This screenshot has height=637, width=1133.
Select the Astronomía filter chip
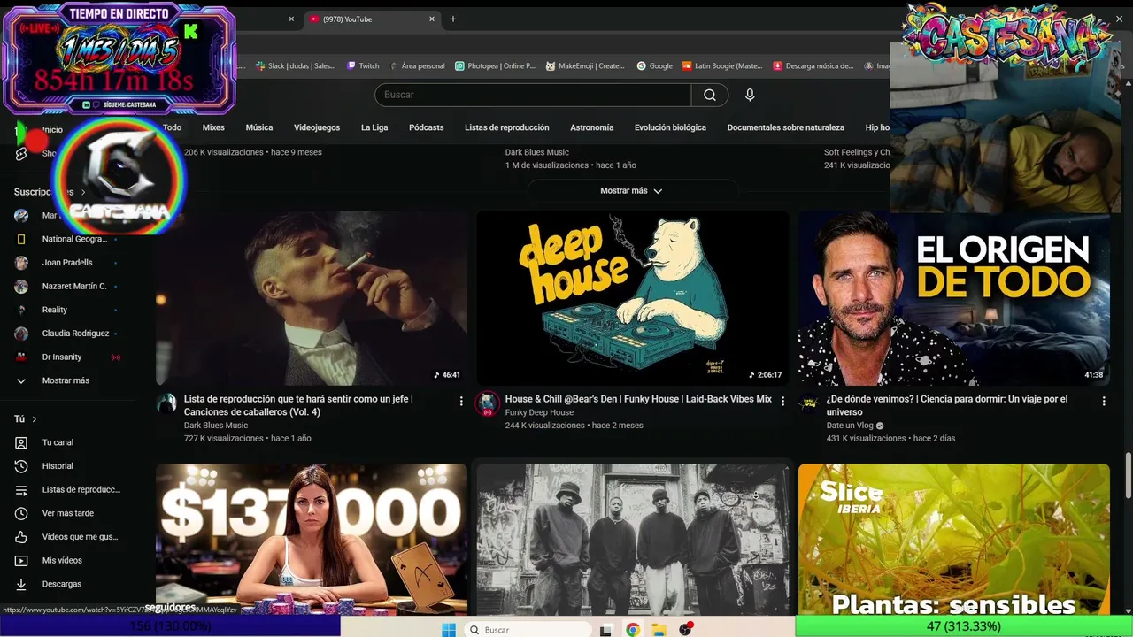pyautogui.click(x=592, y=127)
